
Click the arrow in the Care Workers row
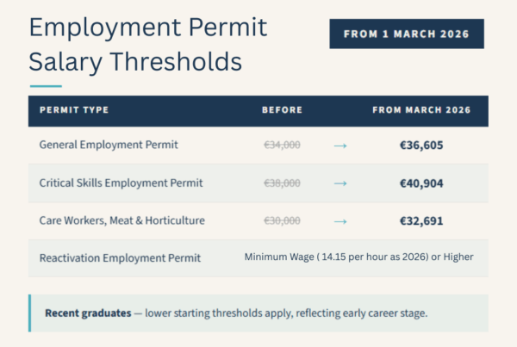coord(340,221)
